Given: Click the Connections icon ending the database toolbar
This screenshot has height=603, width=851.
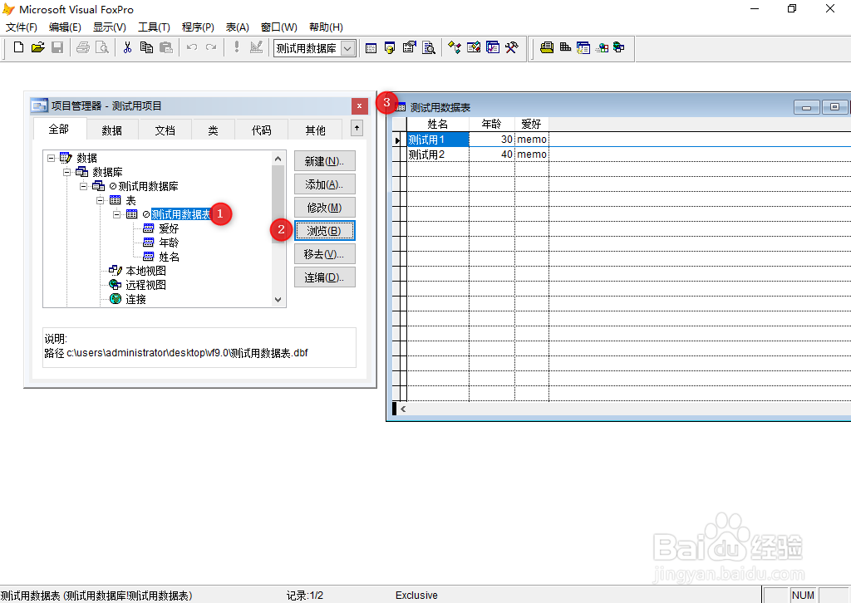Looking at the screenshot, I should [x=618, y=47].
